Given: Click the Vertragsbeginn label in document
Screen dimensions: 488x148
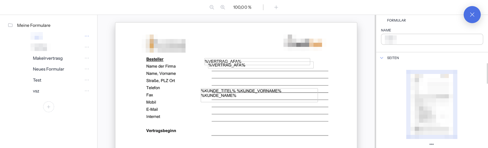Looking at the screenshot, I should [x=161, y=131].
